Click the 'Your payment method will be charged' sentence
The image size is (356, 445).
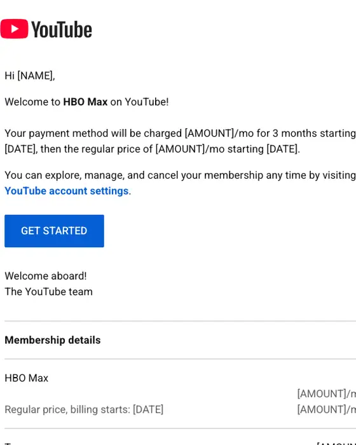pos(181,141)
